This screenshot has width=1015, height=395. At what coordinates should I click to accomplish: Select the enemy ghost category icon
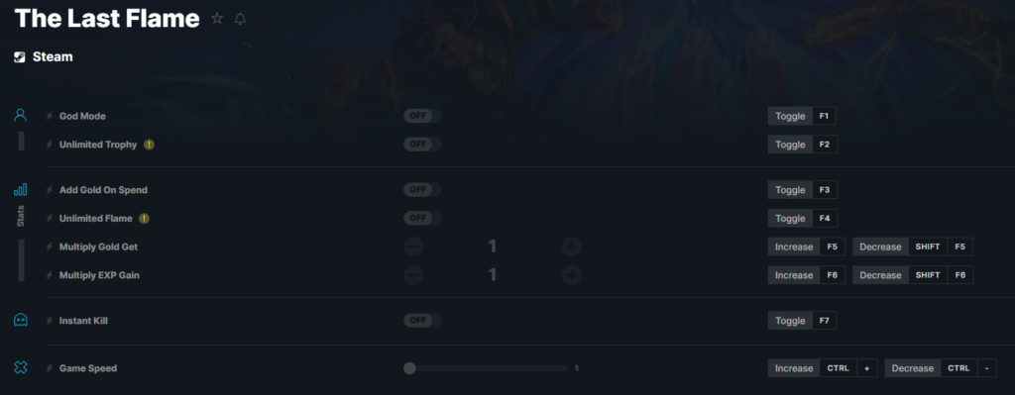[x=21, y=320]
